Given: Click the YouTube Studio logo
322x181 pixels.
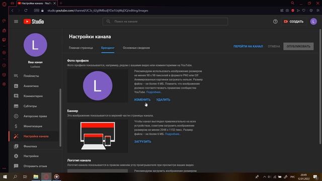Looking at the screenshot, I should [34, 22].
